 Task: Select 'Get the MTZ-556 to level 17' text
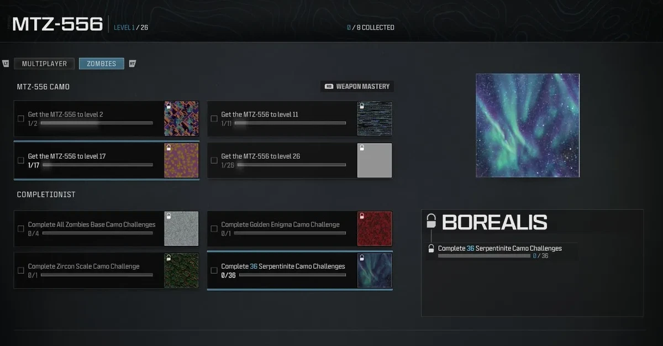67,156
